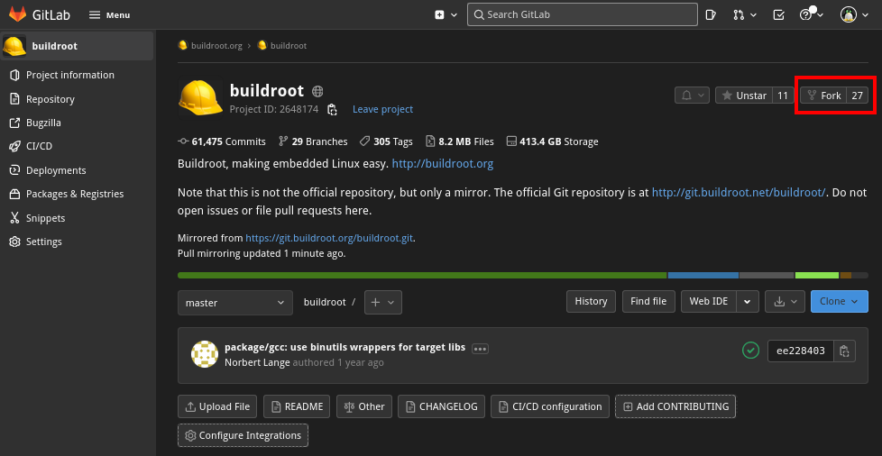Open the 29 Branches link
Image resolution: width=882 pixels, height=456 pixels.
[313, 141]
